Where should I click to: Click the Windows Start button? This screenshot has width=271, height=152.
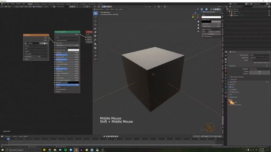pyautogui.click(x=3, y=150)
